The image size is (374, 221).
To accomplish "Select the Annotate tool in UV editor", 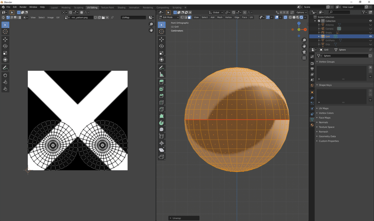I will (x=5, y=68).
